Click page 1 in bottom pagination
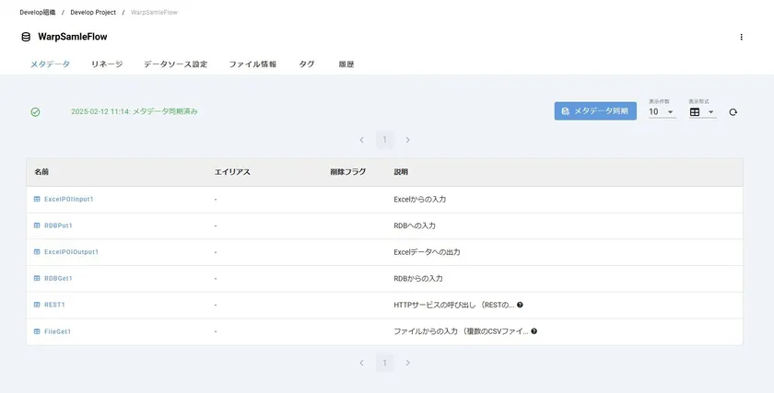 (x=384, y=364)
